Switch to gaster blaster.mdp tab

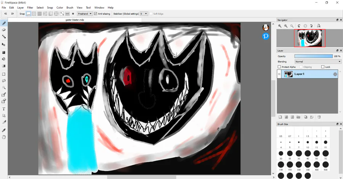(75, 20)
